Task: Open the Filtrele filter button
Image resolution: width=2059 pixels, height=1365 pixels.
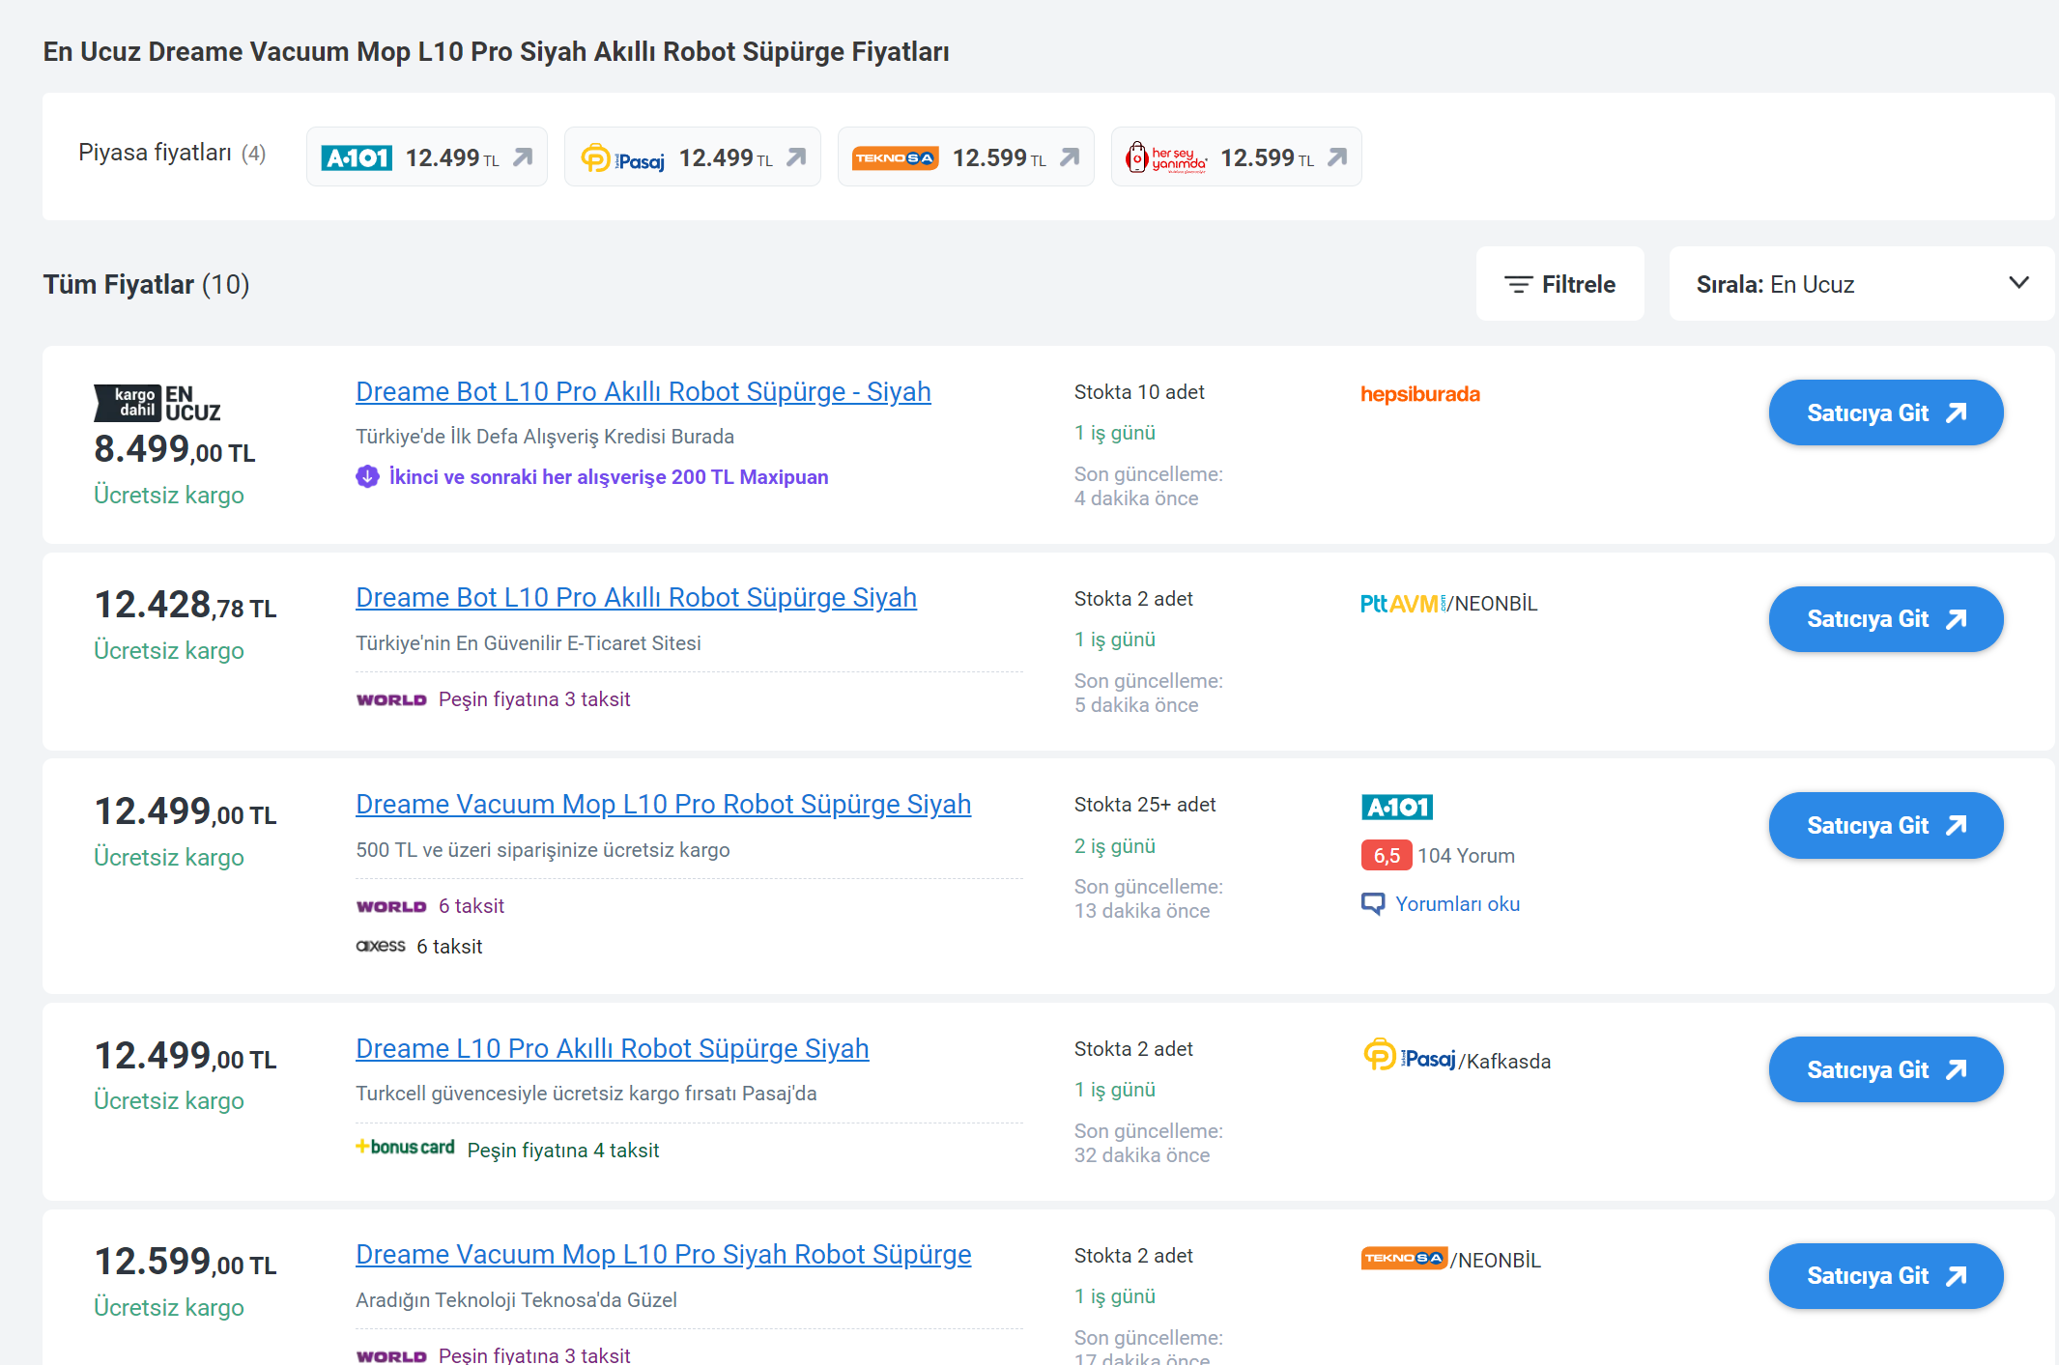Action: pyautogui.click(x=1559, y=284)
